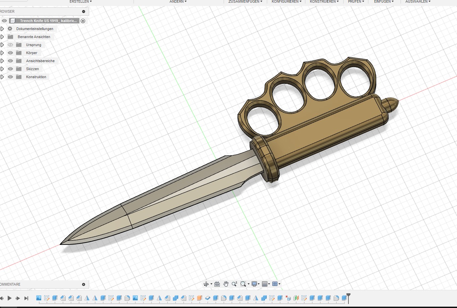The width and height of the screenshot is (457, 308).
Task: Select the Benannte Ansichten label
Action: point(34,37)
